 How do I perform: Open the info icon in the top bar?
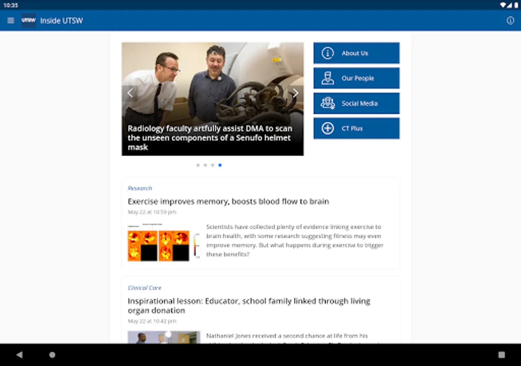510,20
